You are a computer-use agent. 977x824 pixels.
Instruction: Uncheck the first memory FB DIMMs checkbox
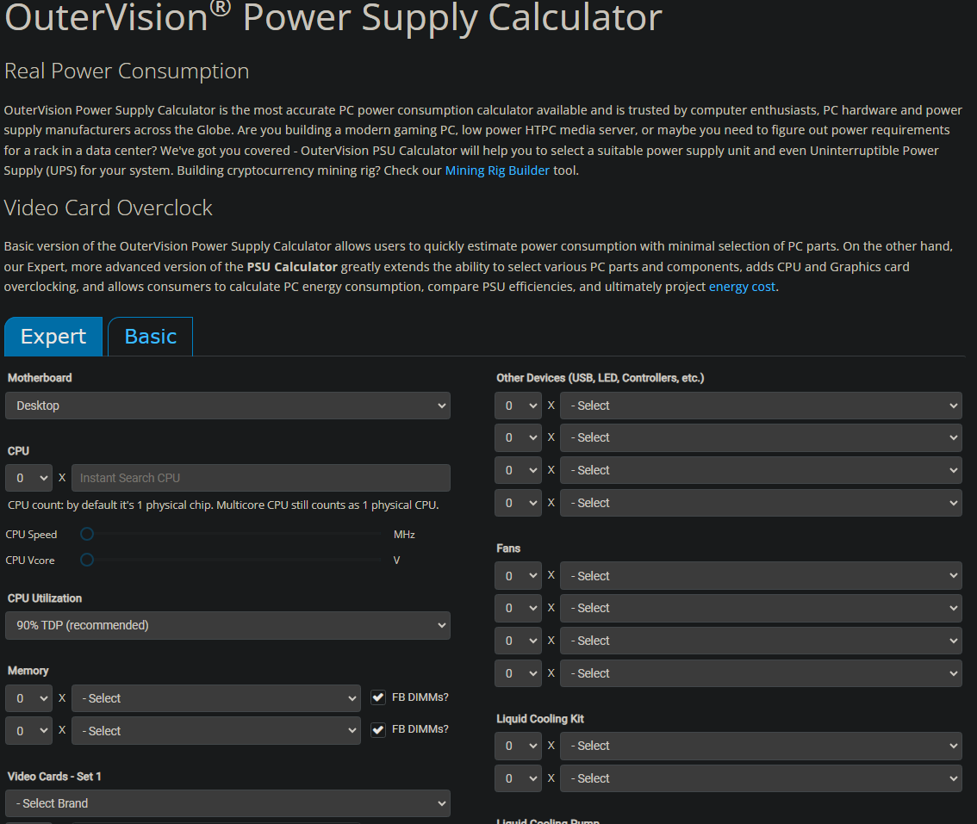pos(378,697)
